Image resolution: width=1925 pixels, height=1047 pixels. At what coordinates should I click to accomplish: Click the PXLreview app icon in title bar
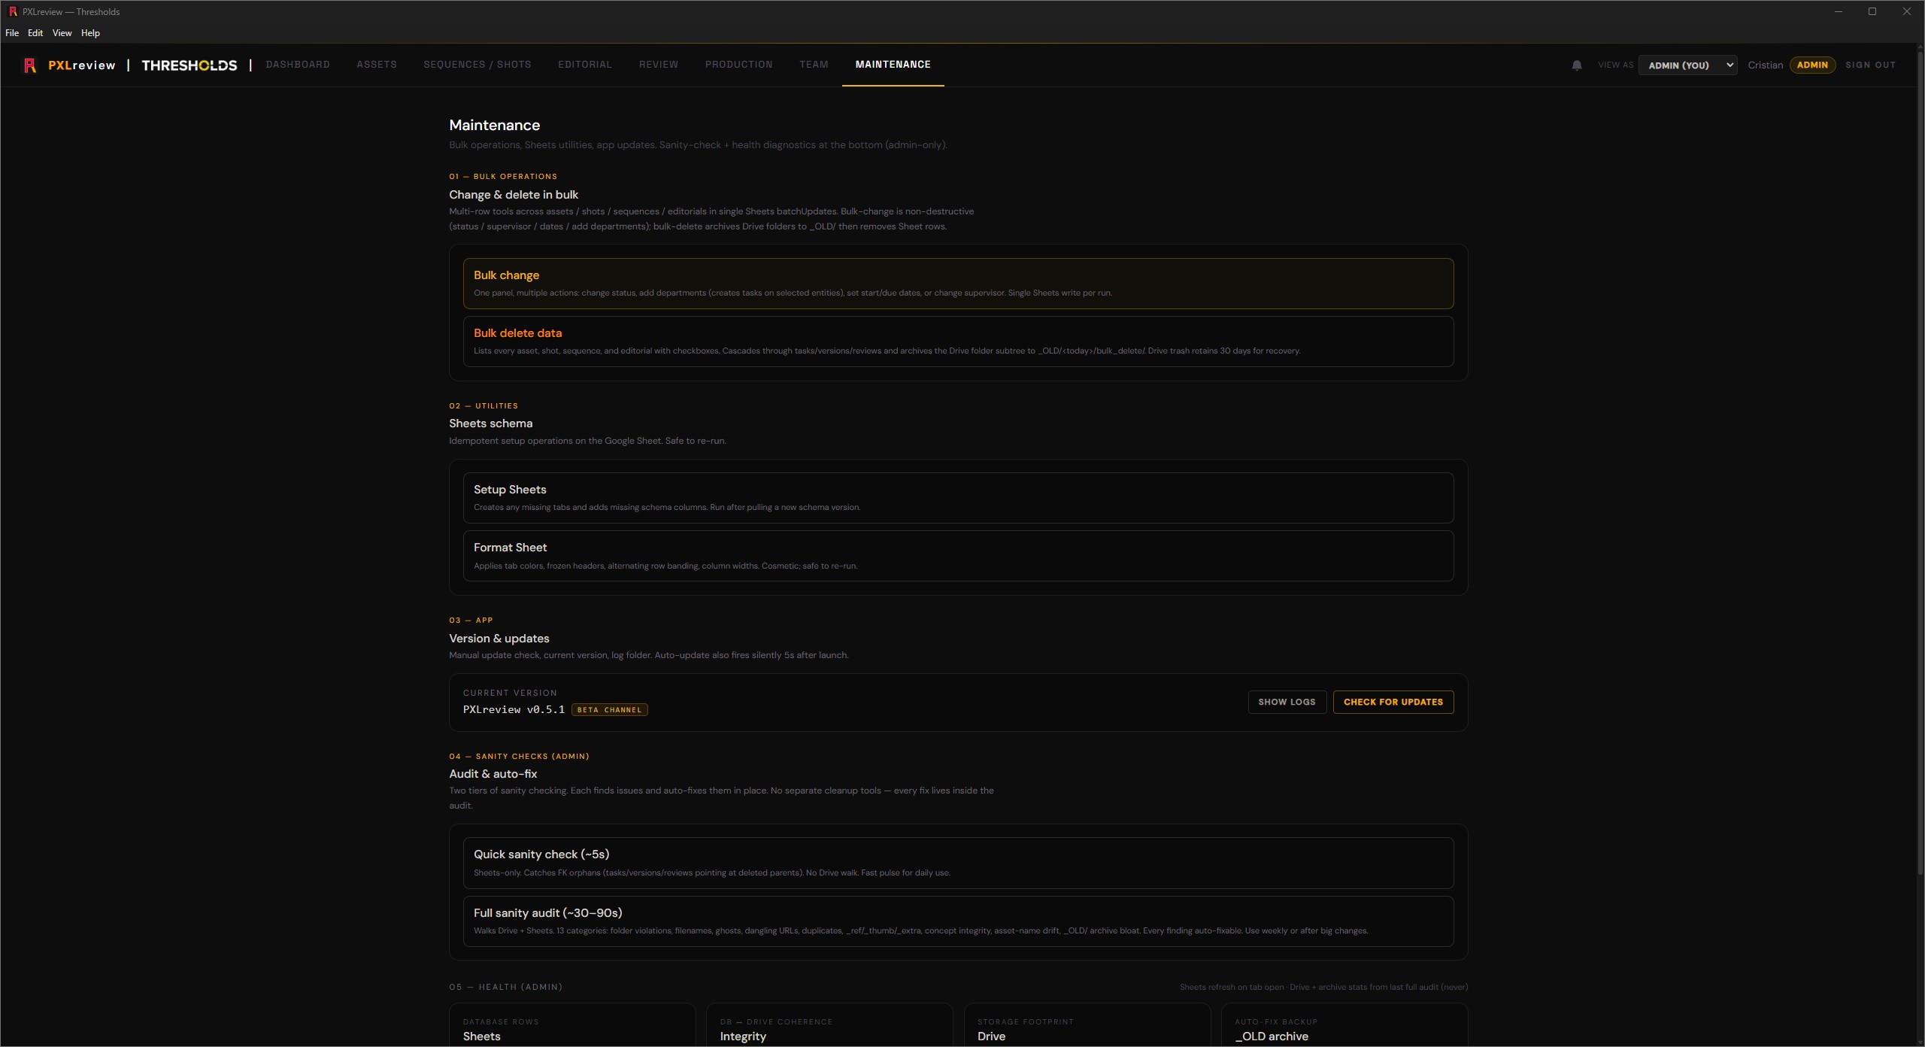pos(12,11)
